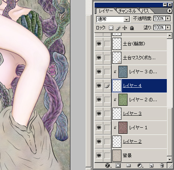Open the 通常 blend mode dropdown
174x170 pixels.
coord(113,19)
